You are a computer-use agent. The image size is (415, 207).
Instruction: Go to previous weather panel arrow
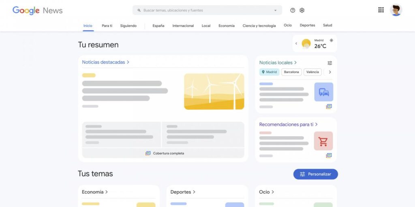click(x=296, y=44)
